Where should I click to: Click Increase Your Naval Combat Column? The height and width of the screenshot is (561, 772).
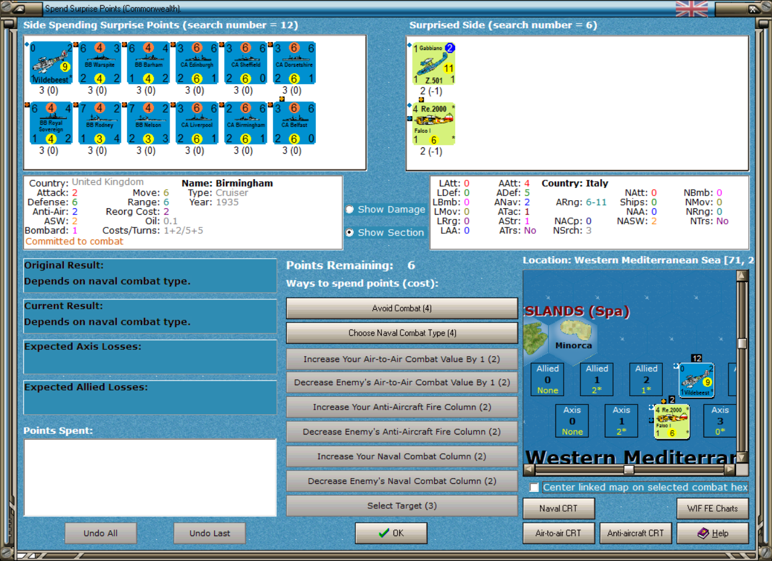point(402,457)
